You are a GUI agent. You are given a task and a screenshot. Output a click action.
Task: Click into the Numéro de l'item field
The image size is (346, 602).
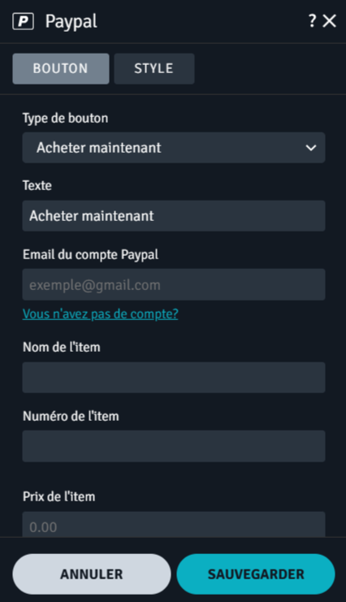174,446
